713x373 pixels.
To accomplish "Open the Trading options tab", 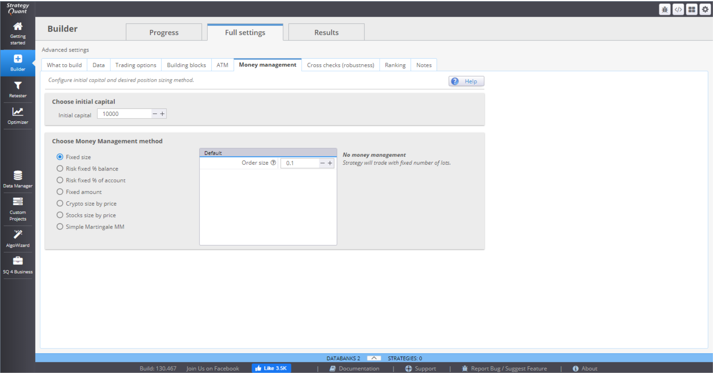I will (136, 65).
